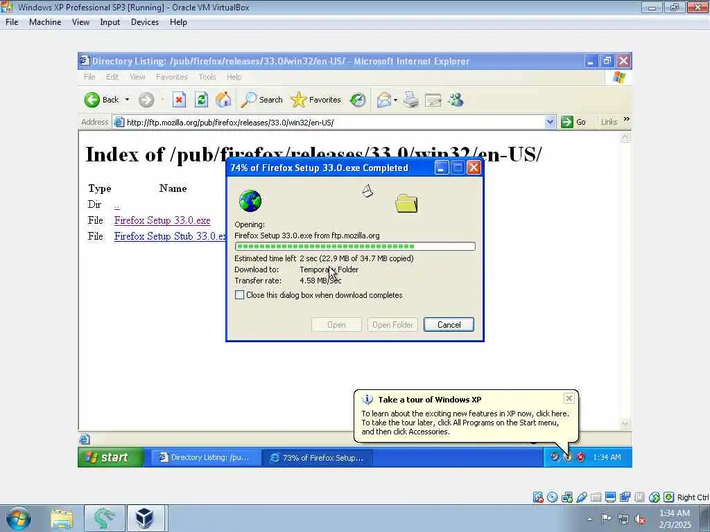Cancel the Firefox Setup download
The image size is (710, 532).
[449, 325]
